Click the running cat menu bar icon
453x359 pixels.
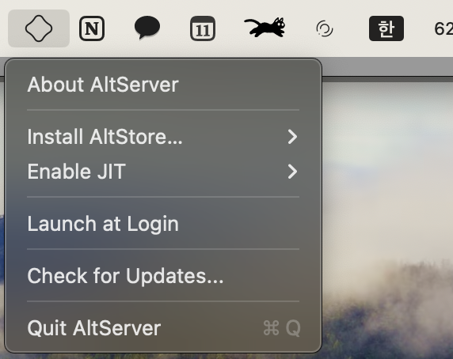[265, 28]
